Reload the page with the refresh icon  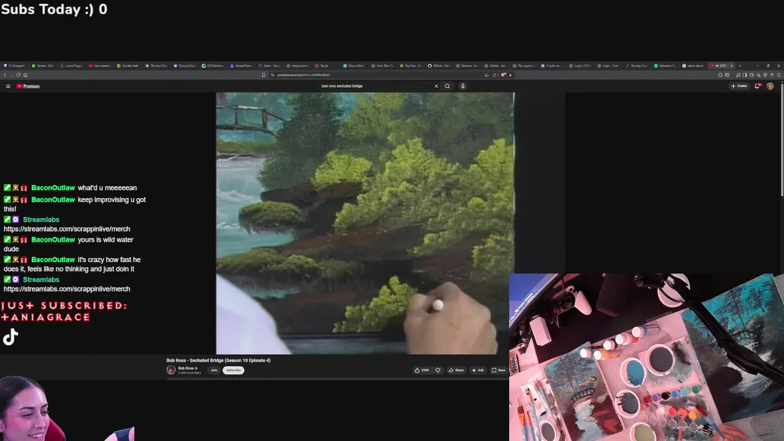point(18,75)
